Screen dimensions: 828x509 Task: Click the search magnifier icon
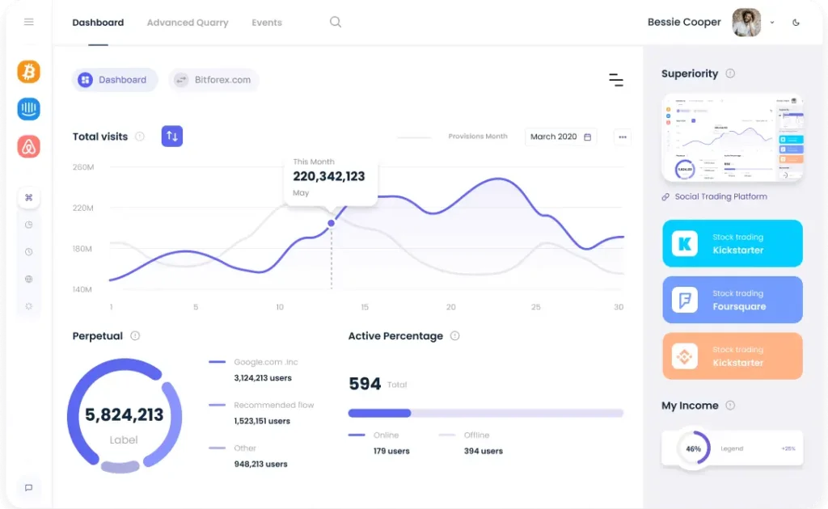pyautogui.click(x=336, y=22)
